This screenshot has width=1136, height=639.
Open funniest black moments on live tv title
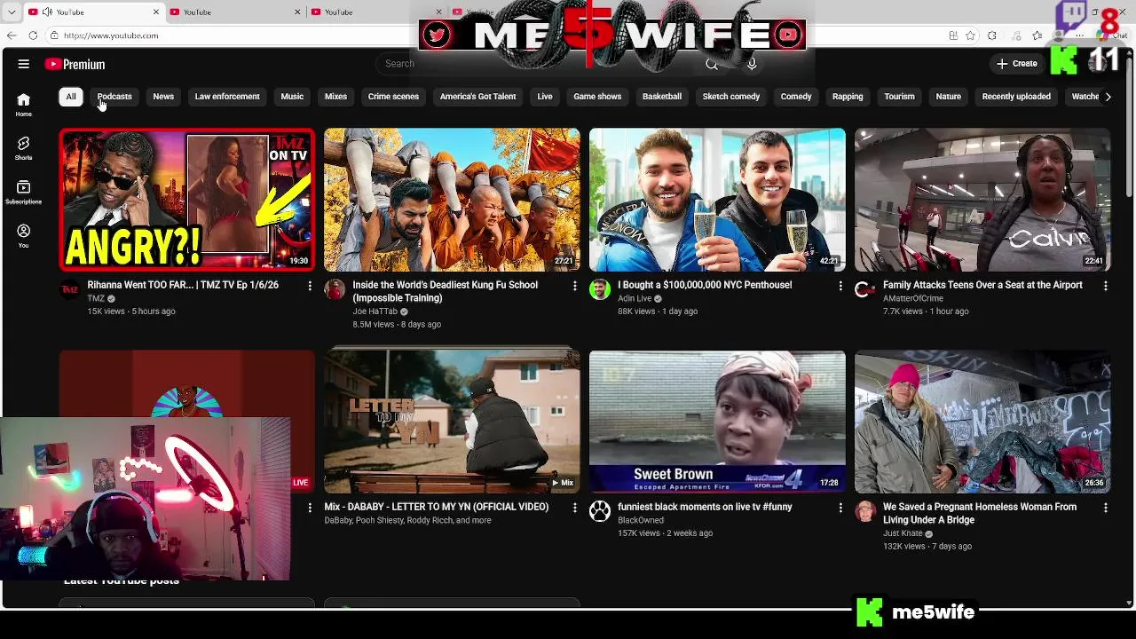tap(705, 507)
